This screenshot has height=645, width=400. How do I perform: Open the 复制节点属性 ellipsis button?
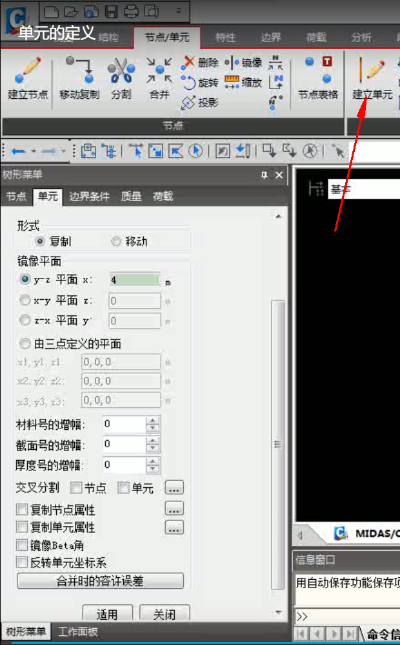pos(174,509)
